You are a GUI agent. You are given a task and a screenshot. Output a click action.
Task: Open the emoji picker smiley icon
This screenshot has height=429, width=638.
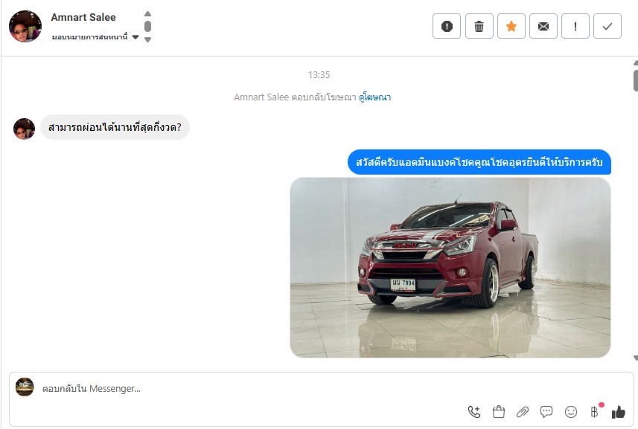click(x=571, y=412)
